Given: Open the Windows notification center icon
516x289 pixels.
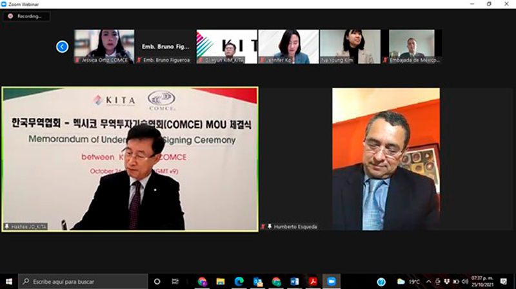Looking at the screenshot, I should tap(504, 281).
